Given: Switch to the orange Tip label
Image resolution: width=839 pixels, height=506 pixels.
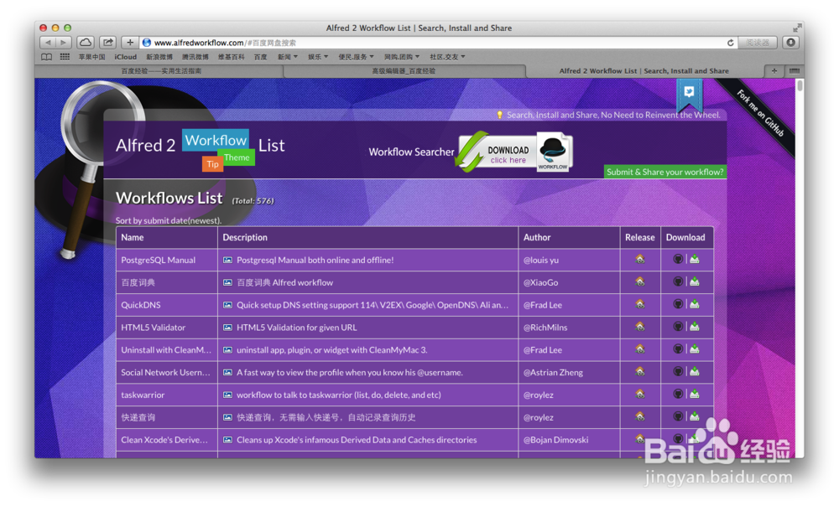Looking at the screenshot, I should 212,164.
